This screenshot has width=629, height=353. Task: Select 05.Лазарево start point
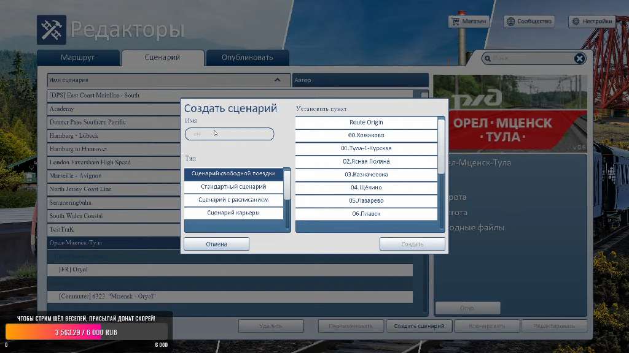[x=366, y=201]
